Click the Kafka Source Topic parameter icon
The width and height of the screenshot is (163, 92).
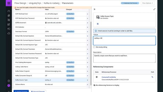pos(98,17)
